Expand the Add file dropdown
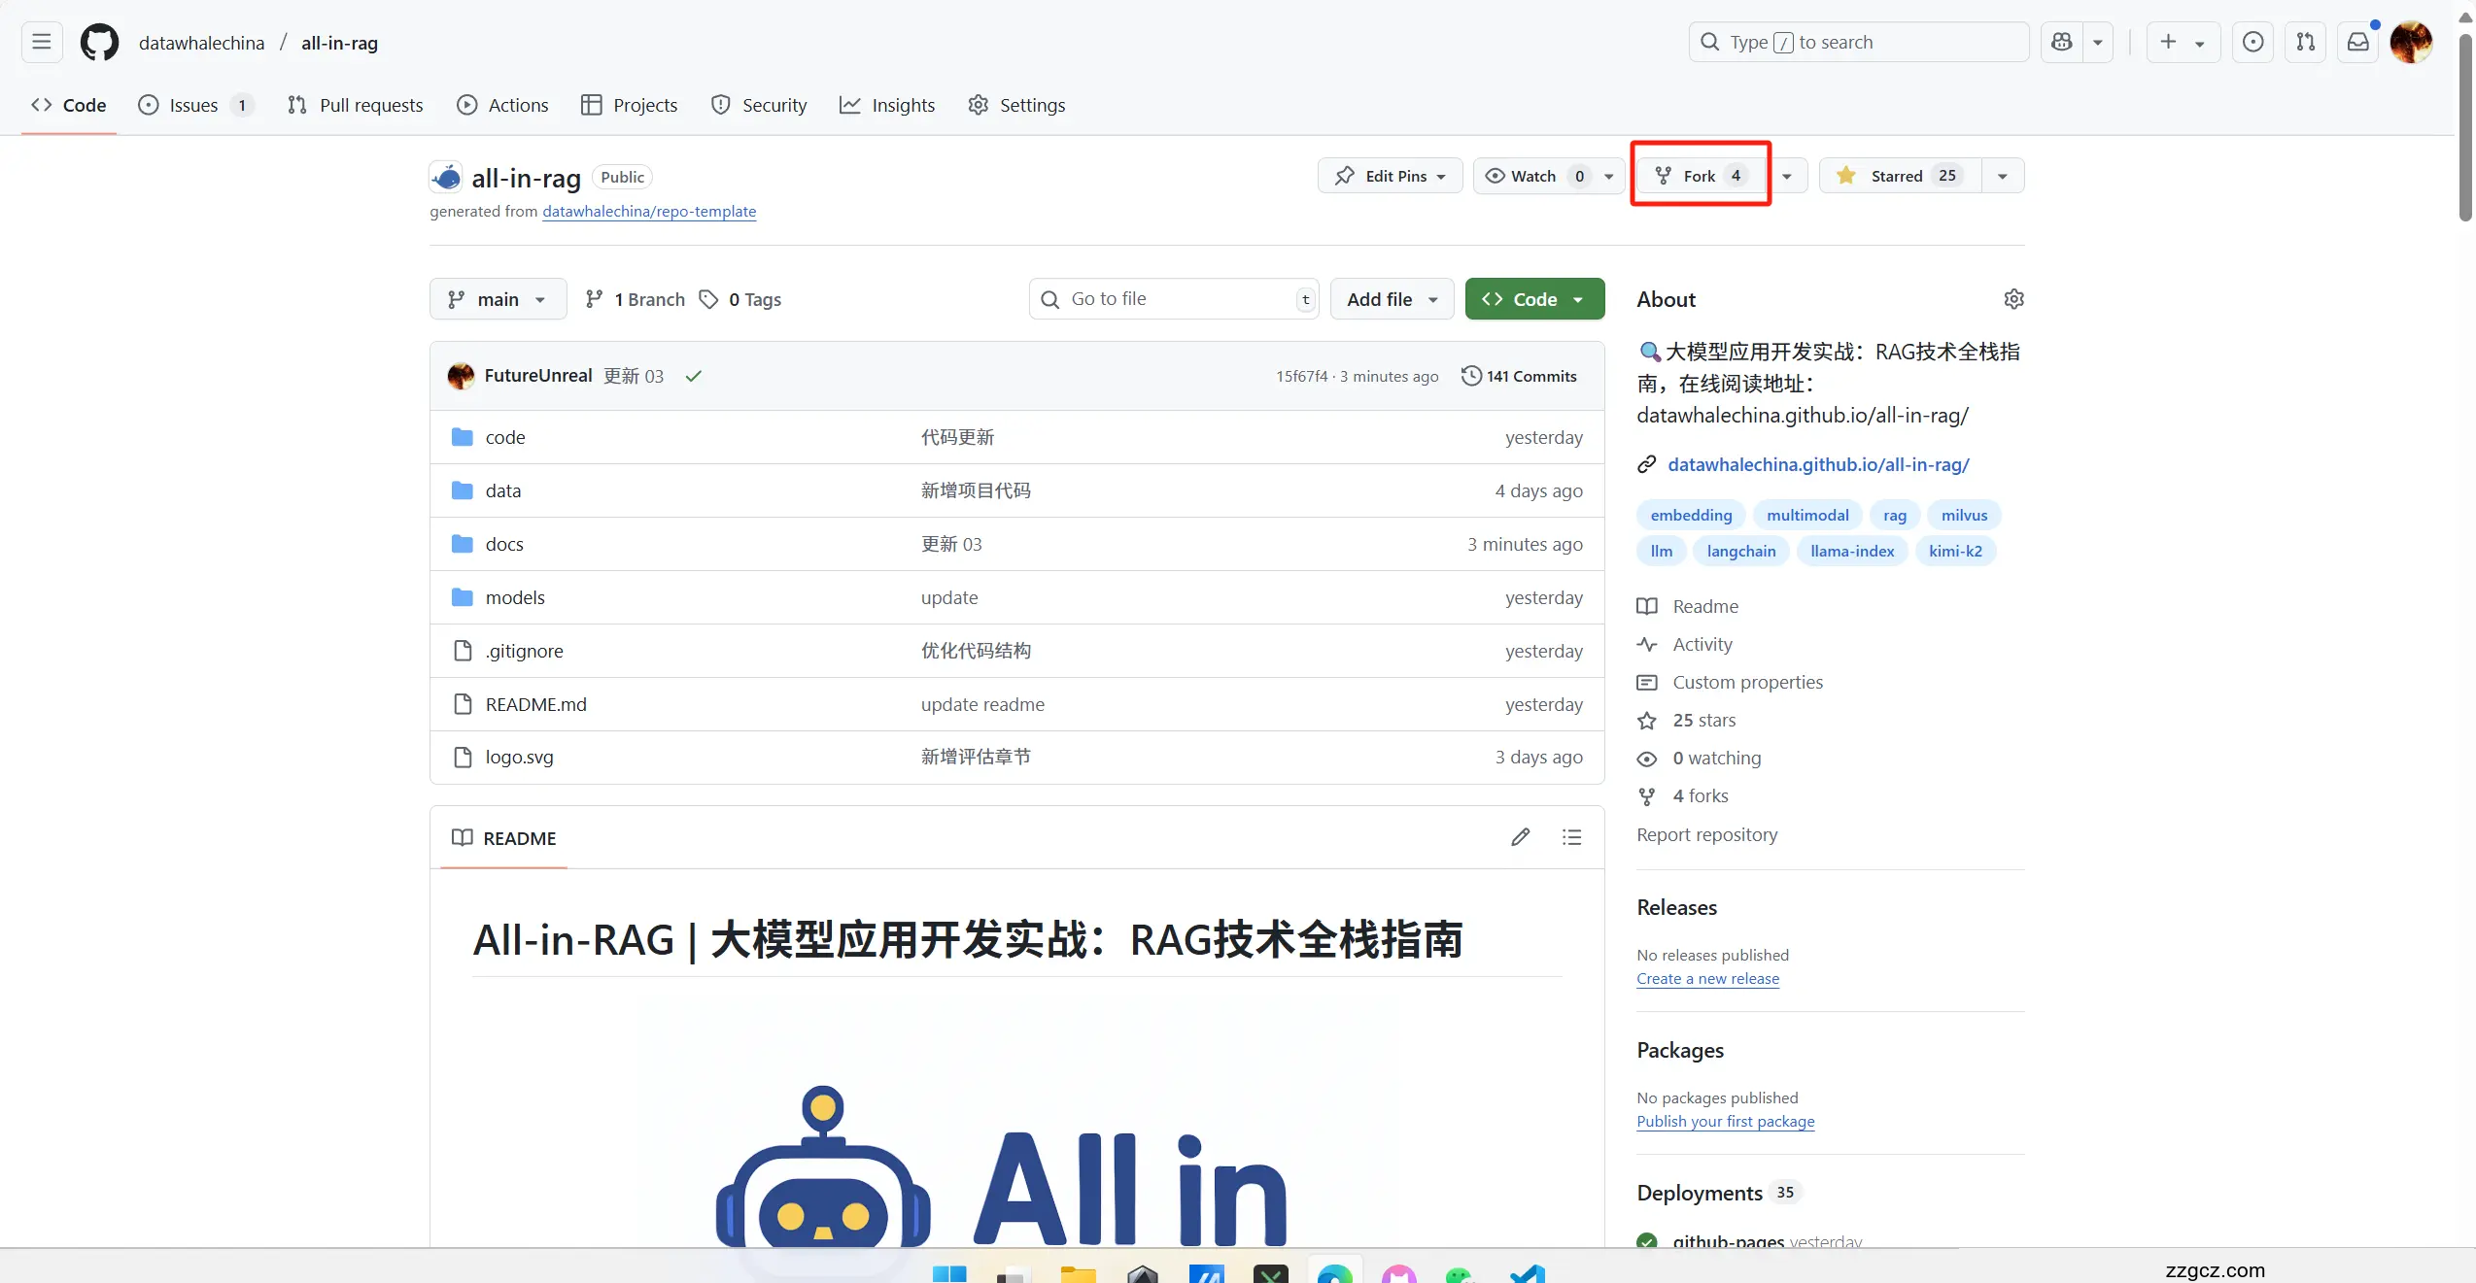Screen dimensions: 2476x1283 (x=1392, y=298)
